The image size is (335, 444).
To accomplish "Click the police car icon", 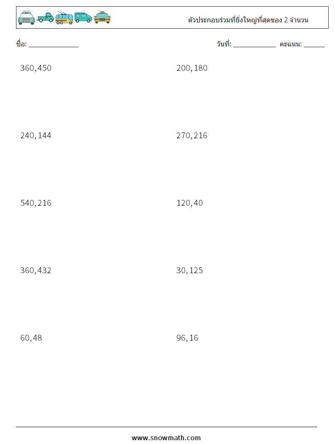I will point(26,18).
